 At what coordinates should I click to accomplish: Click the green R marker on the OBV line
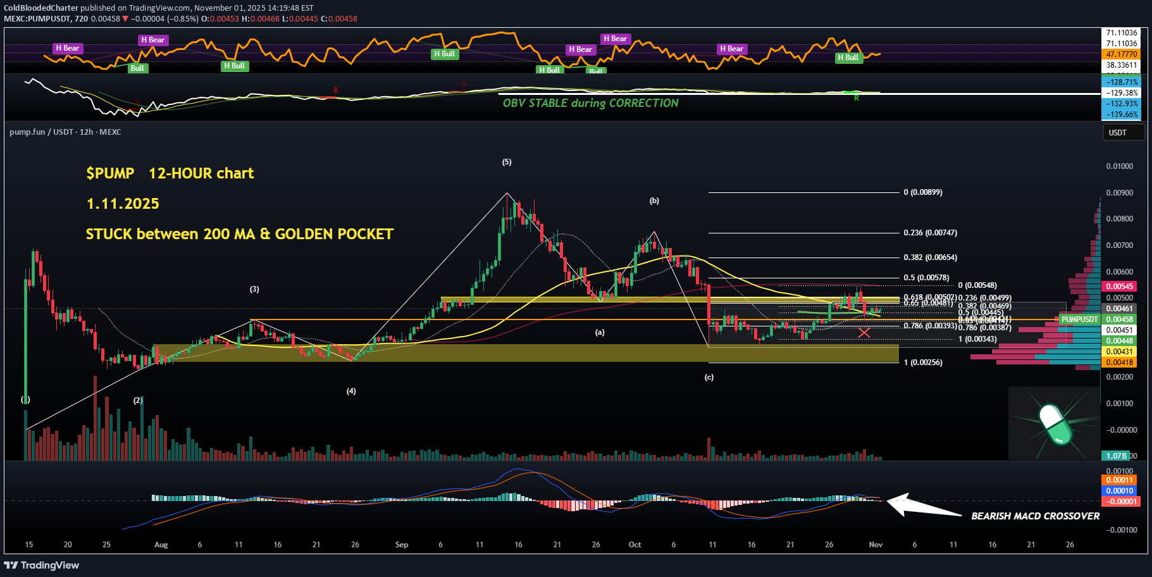[x=857, y=98]
